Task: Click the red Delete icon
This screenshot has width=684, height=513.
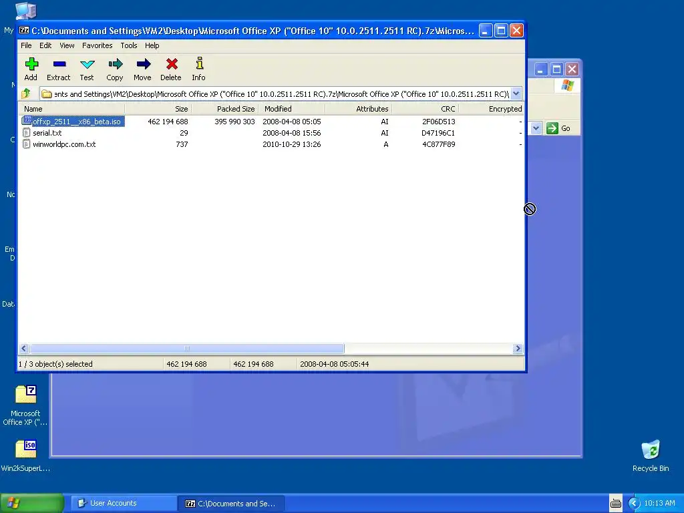Action: pyautogui.click(x=172, y=65)
